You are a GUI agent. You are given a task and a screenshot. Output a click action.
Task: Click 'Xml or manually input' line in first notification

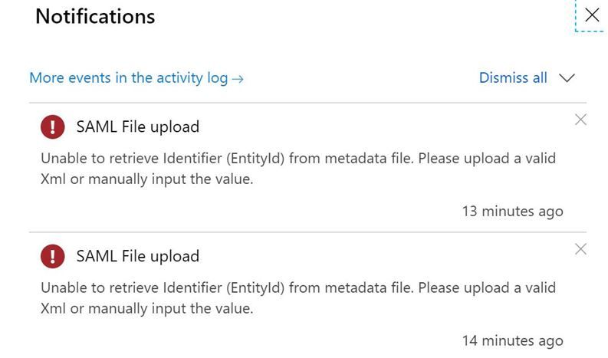click(147, 179)
